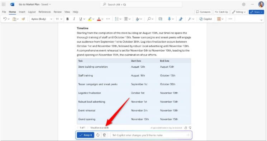
Task: Toggle underline formatting
Action: pos(81,19)
